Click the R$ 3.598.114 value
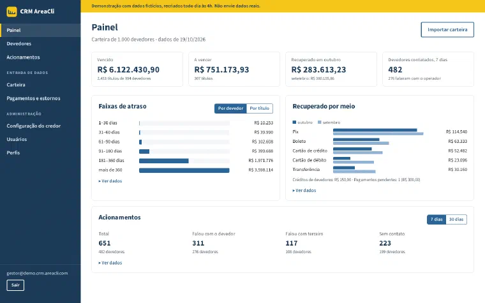This screenshot has width=485, height=303. (x=261, y=170)
